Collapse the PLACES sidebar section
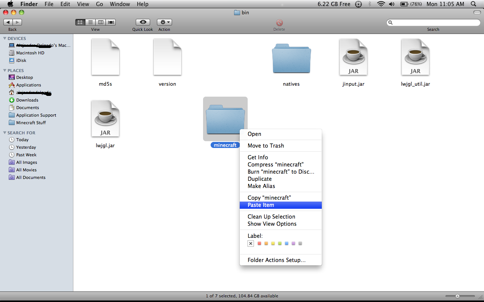Image resolution: width=484 pixels, height=302 pixels. pyautogui.click(x=5, y=71)
